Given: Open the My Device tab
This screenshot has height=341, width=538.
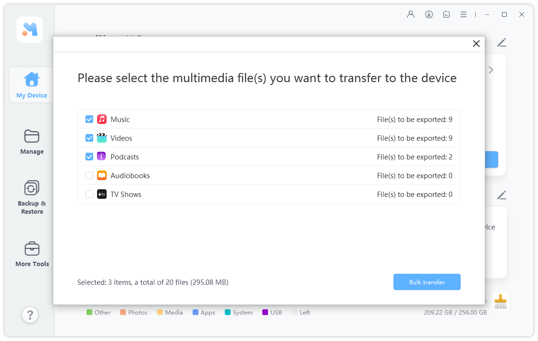Looking at the screenshot, I should pos(32,85).
